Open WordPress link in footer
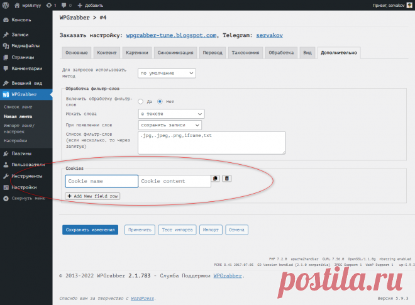 [x=142, y=298]
